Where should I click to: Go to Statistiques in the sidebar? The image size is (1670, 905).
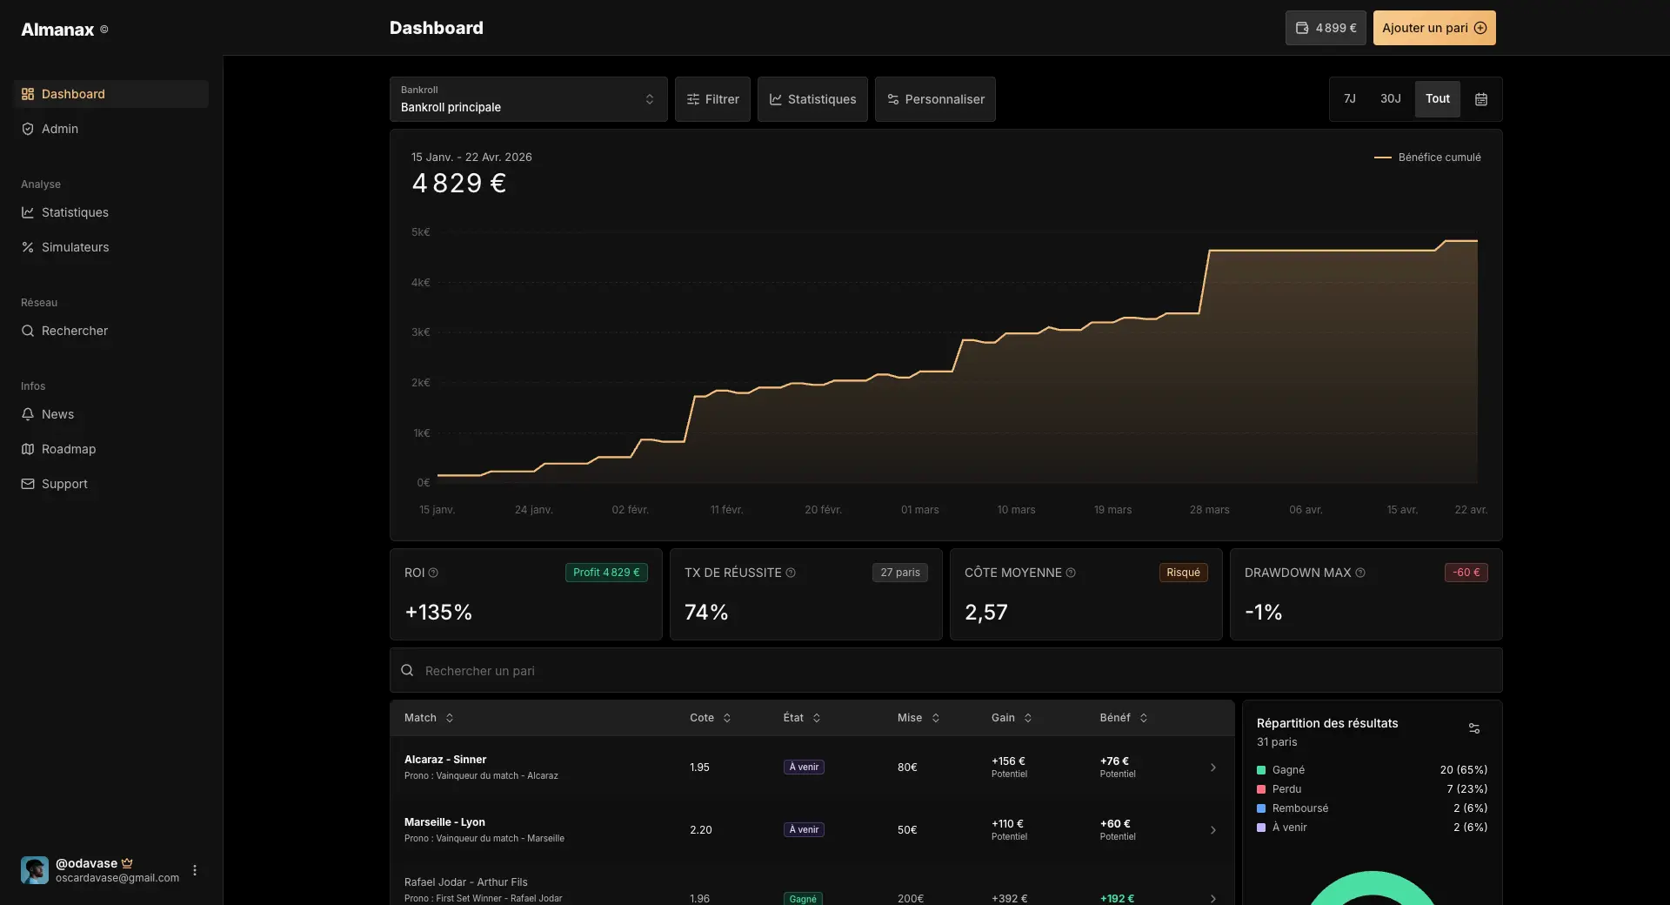click(110, 212)
